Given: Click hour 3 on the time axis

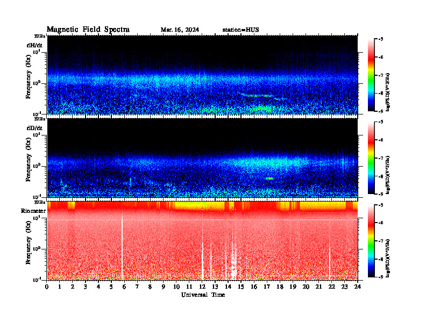Looking at the screenshot, I should pyautogui.click(x=86, y=287).
